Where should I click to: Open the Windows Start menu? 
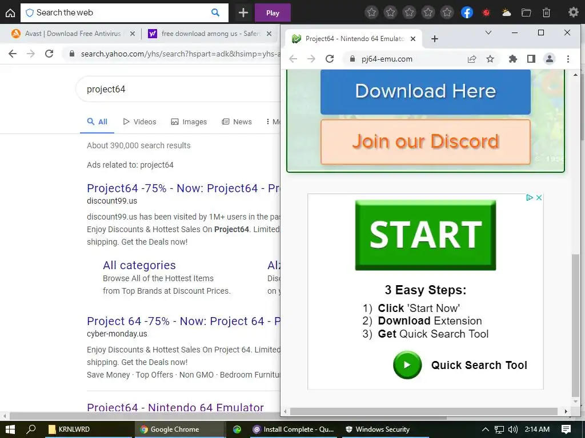pyautogui.click(x=10, y=429)
